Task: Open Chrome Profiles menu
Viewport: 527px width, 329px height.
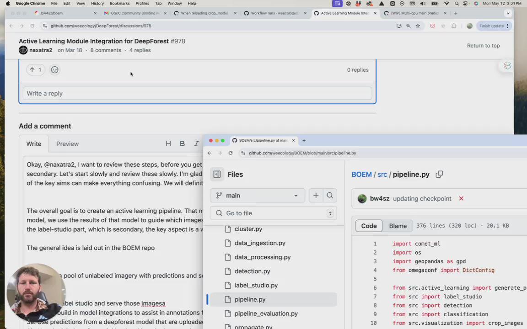Action: coord(142,3)
